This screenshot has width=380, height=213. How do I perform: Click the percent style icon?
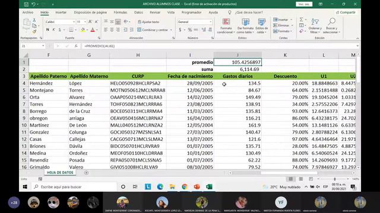190,30
